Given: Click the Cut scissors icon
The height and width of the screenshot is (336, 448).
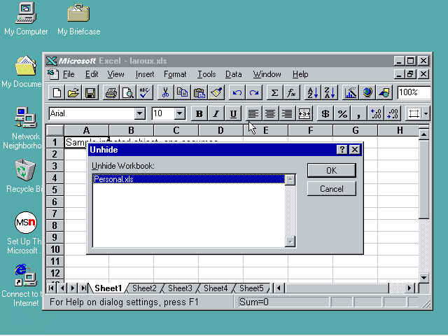Looking at the screenshot, I should pyautogui.click(x=165, y=92).
